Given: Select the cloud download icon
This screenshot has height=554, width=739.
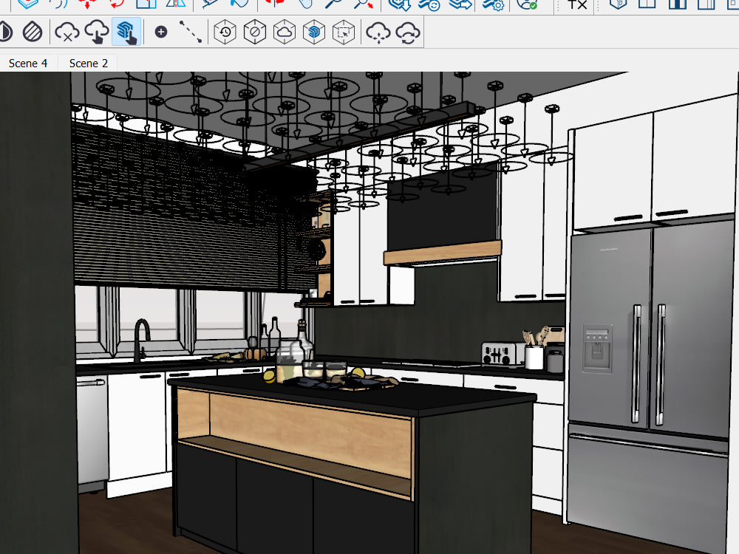Looking at the screenshot, I should click(x=98, y=33).
